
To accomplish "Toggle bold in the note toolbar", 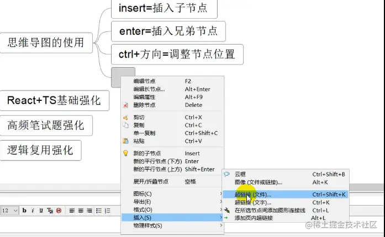I will pyautogui.click(x=24, y=211).
